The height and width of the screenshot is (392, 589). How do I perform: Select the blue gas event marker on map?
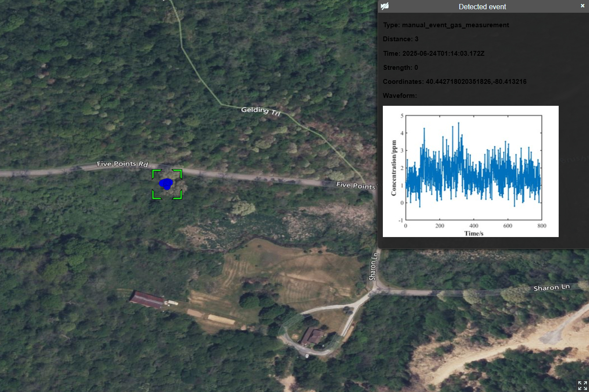(166, 184)
